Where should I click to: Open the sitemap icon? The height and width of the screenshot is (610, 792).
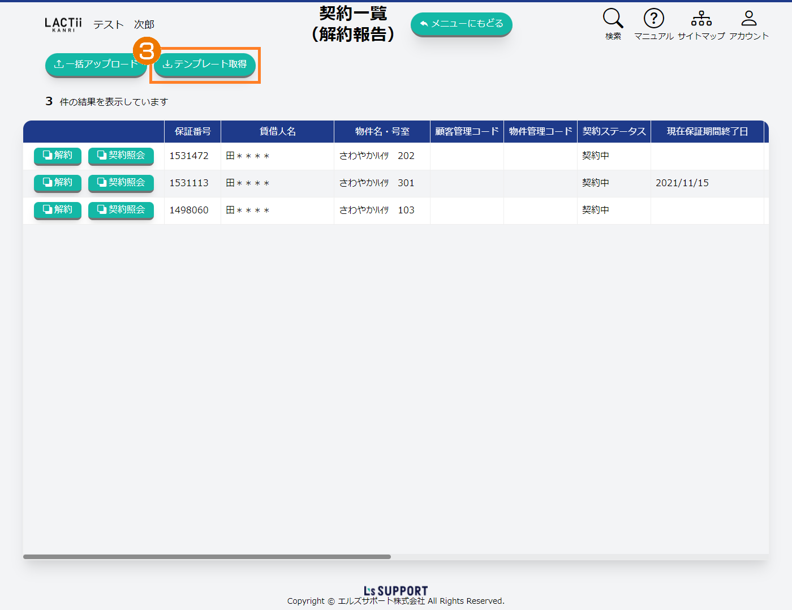(701, 19)
